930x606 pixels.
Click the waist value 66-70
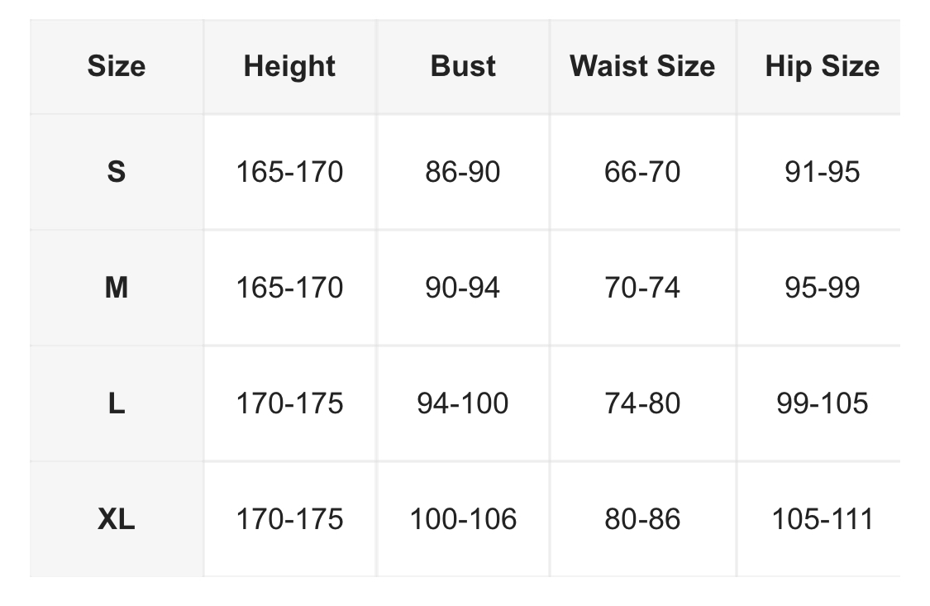click(x=642, y=172)
